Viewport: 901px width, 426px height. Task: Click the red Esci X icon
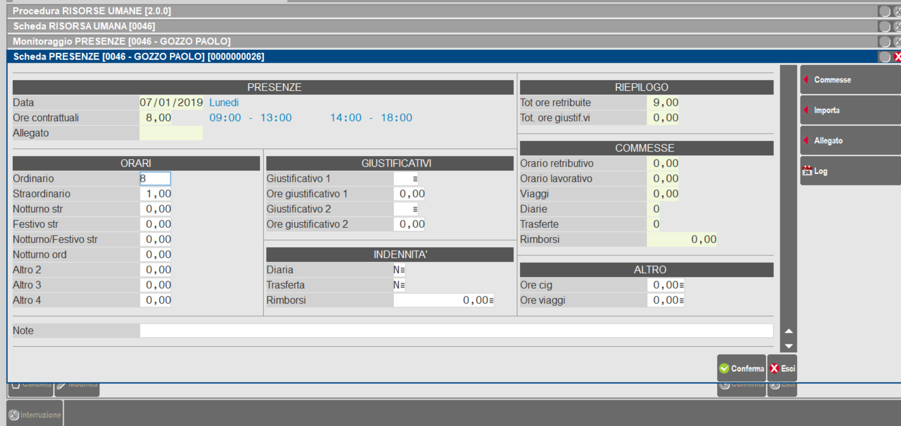pos(774,368)
